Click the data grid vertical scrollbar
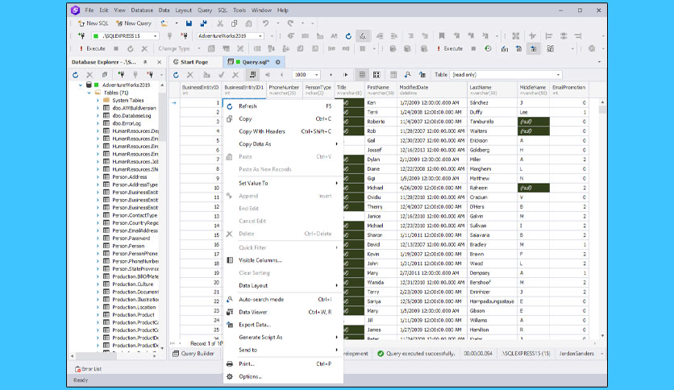Image resolution: width=674 pixels, height=390 pixels. (602, 218)
